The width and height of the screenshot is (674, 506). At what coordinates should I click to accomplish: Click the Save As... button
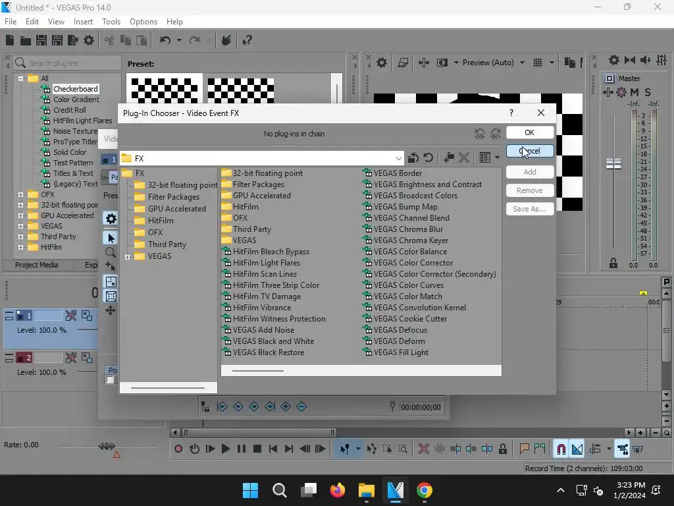tap(530, 209)
